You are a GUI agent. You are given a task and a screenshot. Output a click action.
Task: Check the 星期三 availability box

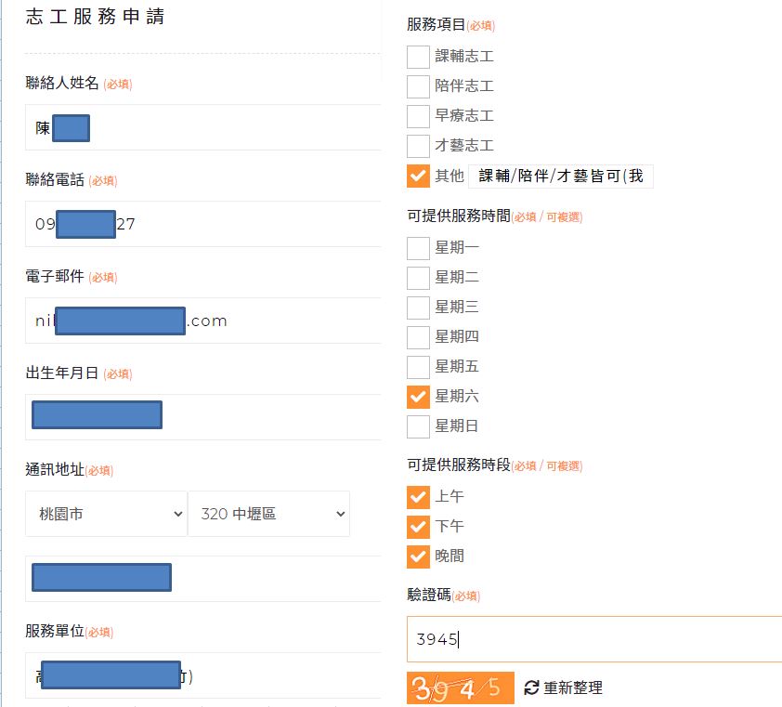point(417,307)
